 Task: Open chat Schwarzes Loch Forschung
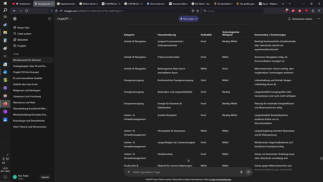[x=32, y=96]
